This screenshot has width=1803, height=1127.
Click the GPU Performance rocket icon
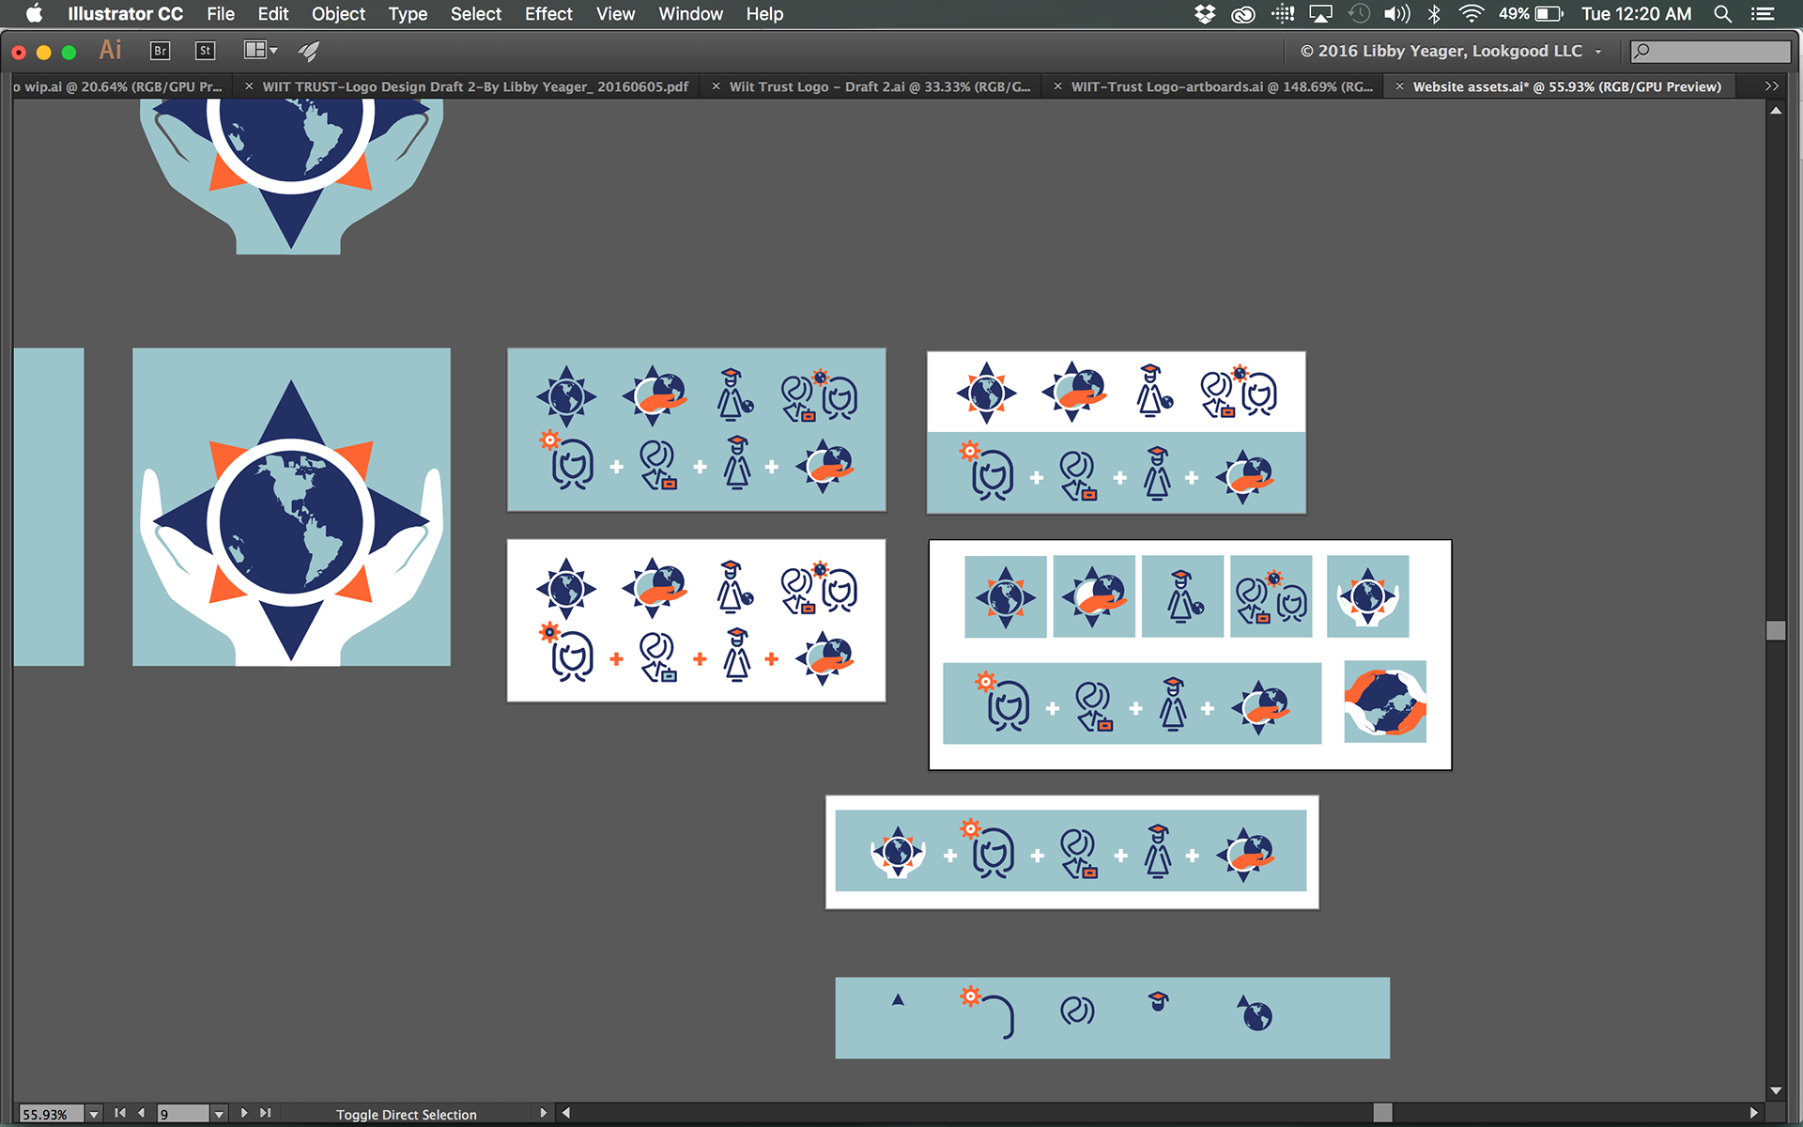point(309,51)
